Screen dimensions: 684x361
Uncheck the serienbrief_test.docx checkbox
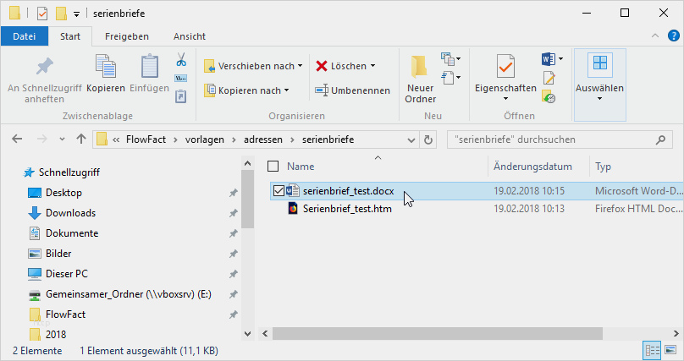point(279,191)
